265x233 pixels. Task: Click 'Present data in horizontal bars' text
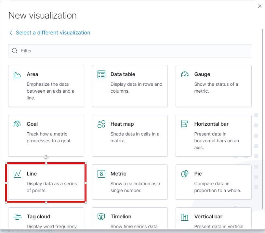tap(217, 141)
